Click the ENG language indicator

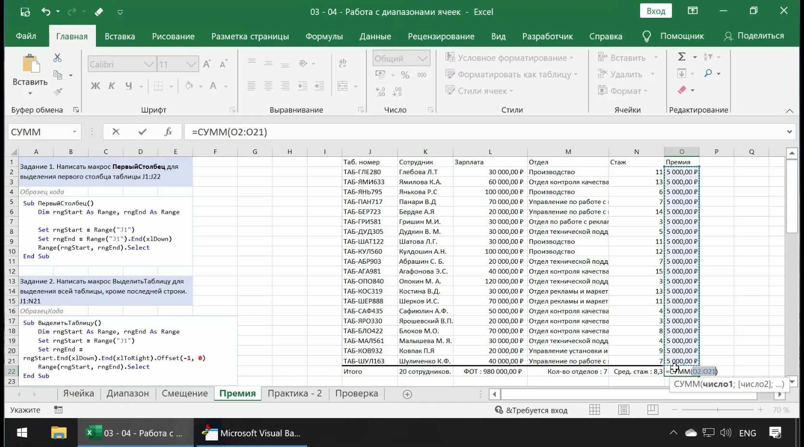(x=748, y=433)
